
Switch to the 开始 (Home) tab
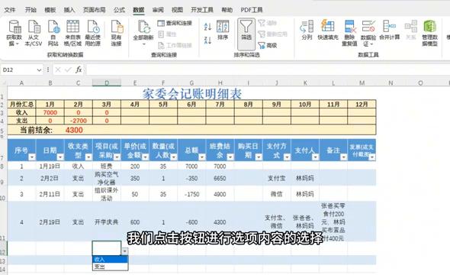(31, 10)
